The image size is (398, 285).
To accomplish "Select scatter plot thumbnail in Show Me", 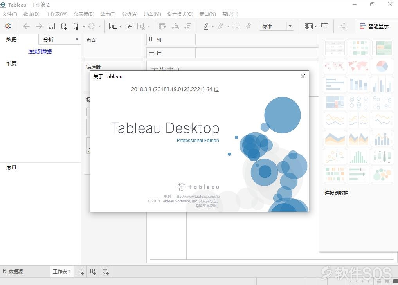I will (x=335, y=156).
